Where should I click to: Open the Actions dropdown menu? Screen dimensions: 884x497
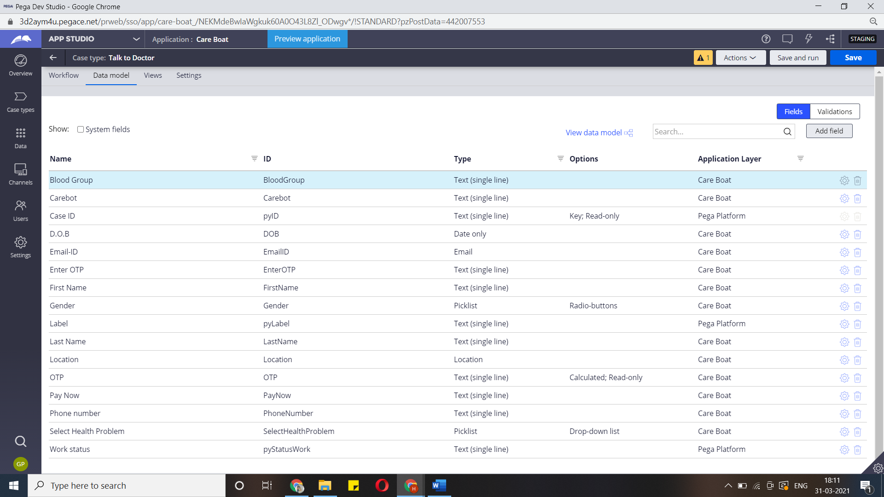point(740,58)
